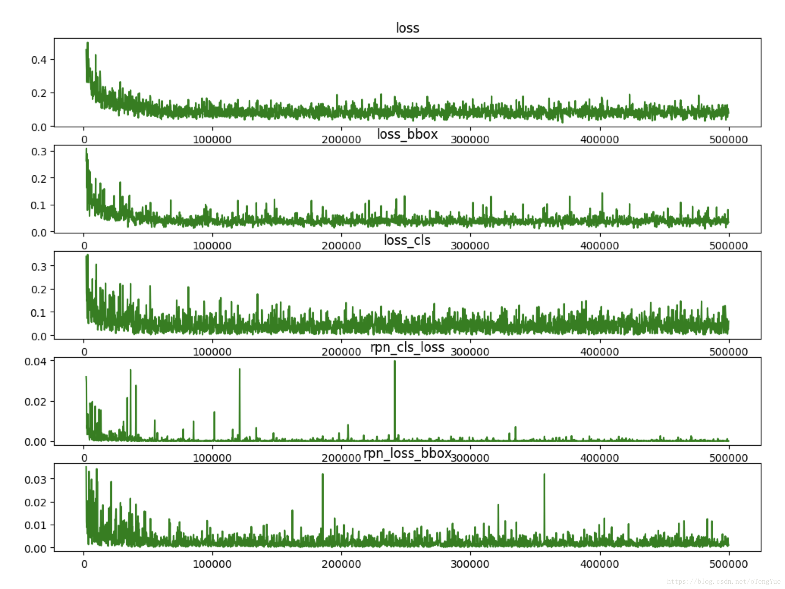Click x-axis label 500000 under loss_cls plot
Image resolution: width=785 pixels, height=589 pixels.
tap(728, 352)
